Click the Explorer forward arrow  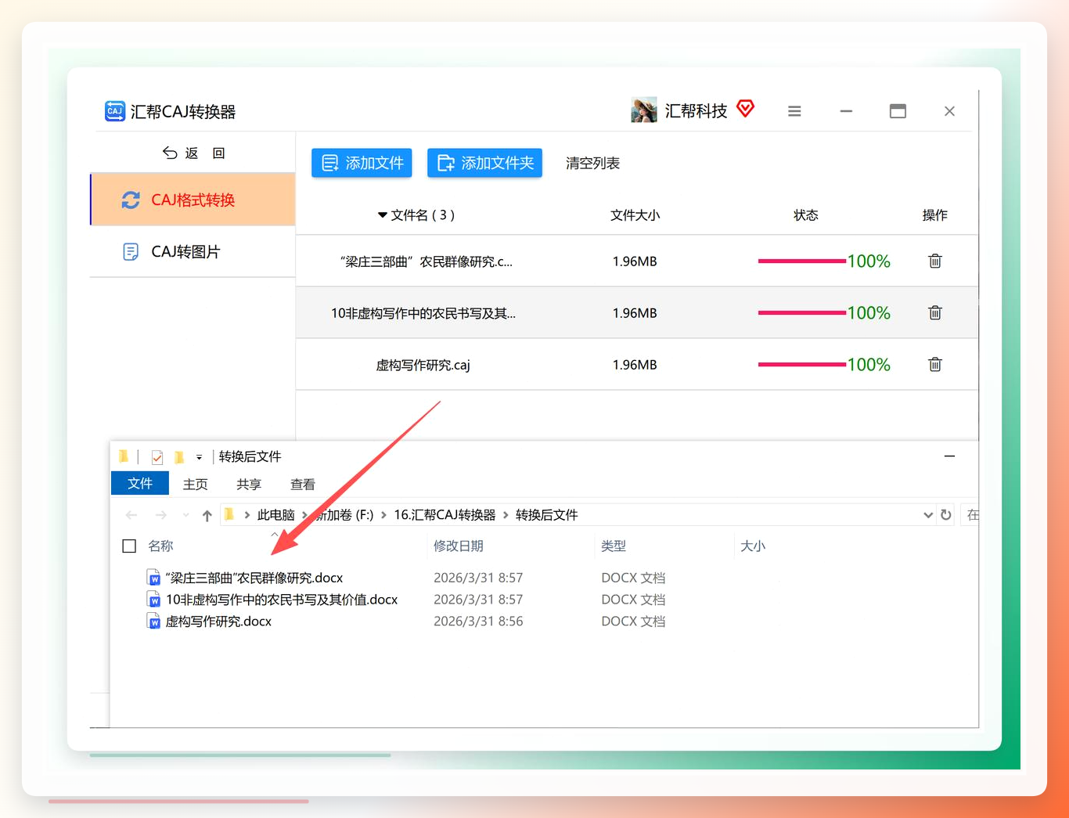pos(160,514)
